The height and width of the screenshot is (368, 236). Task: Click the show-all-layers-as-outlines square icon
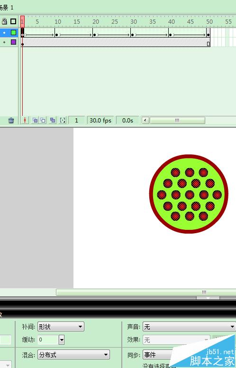[13, 21]
